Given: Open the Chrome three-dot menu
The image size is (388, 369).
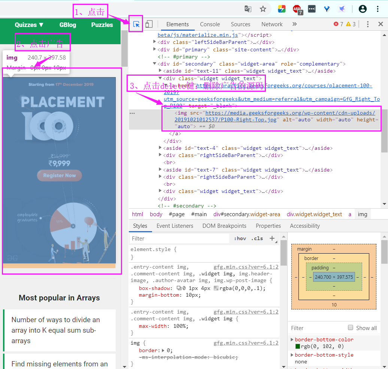Looking at the screenshot, I should [378, 9].
